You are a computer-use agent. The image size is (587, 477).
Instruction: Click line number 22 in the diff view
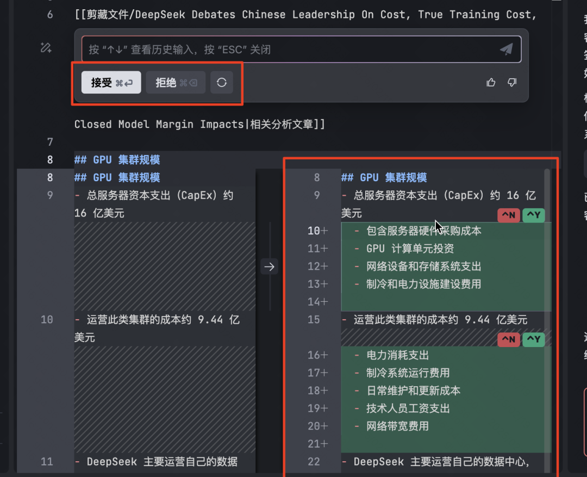pyautogui.click(x=314, y=462)
